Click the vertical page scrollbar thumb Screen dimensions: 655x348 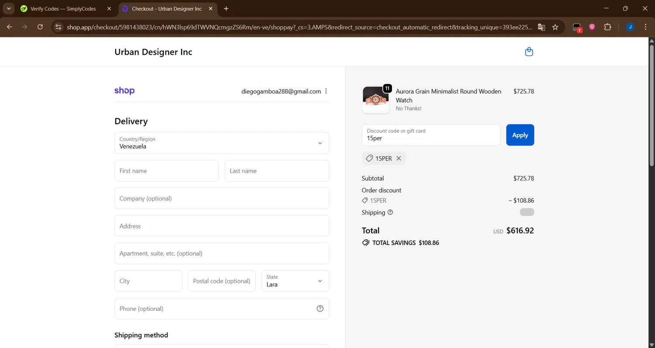(652, 105)
